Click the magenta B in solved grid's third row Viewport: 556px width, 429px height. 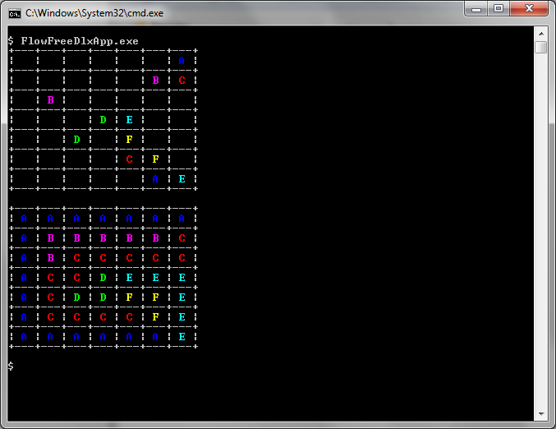(51, 257)
